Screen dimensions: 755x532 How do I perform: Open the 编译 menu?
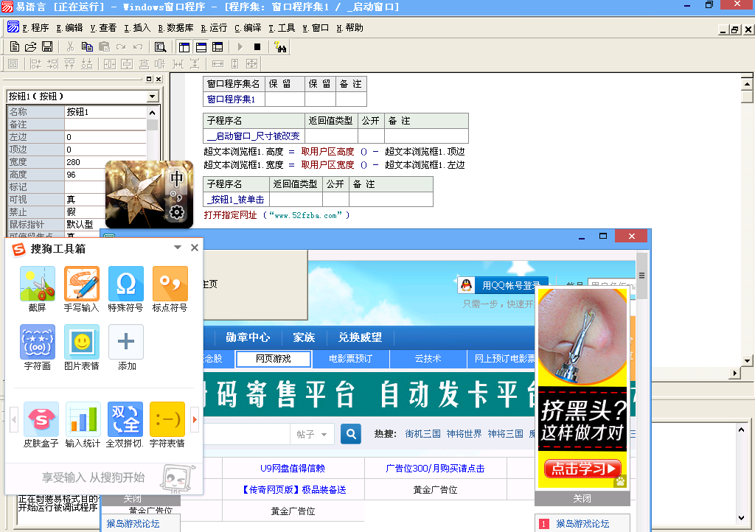(x=248, y=28)
